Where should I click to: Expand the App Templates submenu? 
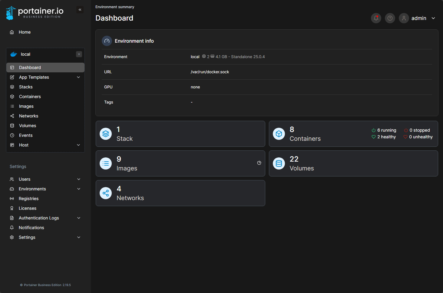[78, 77]
